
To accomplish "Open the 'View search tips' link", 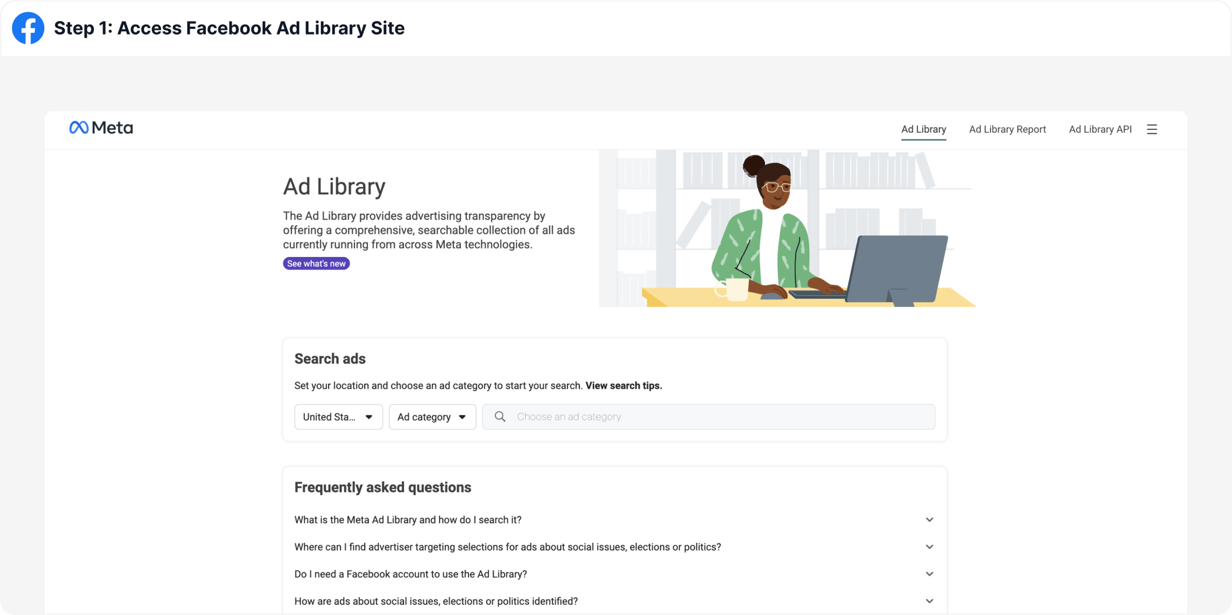I will [x=623, y=385].
